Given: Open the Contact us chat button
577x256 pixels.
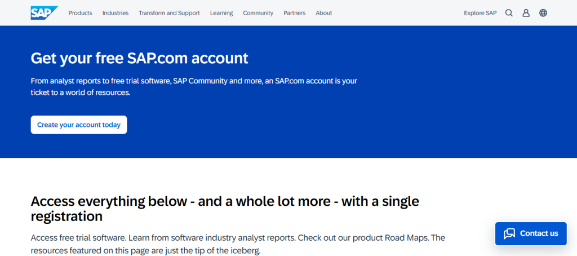Looking at the screenshot, I should point(531,233).
